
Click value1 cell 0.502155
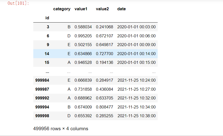pyautogui.click(x=83, y=45)
